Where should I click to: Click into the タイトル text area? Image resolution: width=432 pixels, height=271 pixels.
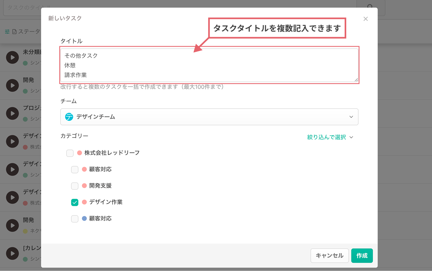click(x=209, y=65)
